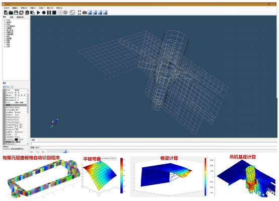Open the first menu in the menu bar
This screenshot has height=201, width=279.
[7, 8]
